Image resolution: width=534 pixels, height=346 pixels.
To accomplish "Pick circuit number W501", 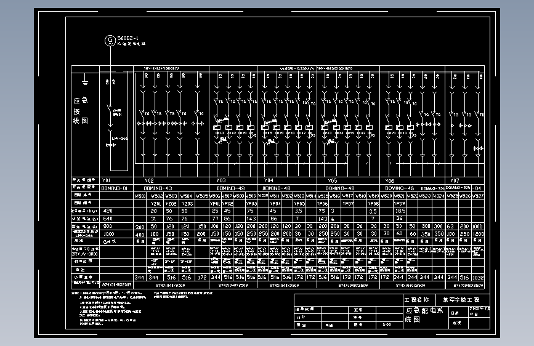I will click(x=140, y=196).
